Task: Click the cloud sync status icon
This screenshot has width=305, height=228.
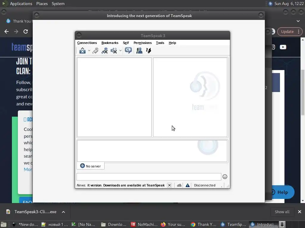Action: tap(179, 185)
